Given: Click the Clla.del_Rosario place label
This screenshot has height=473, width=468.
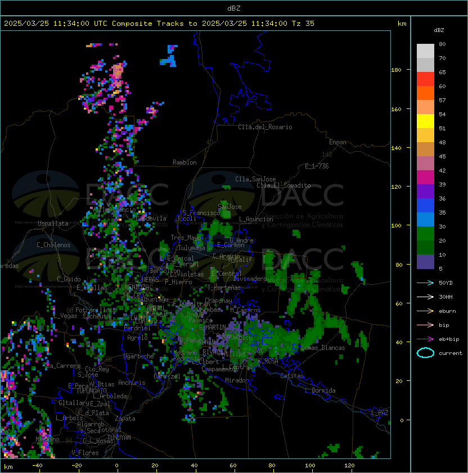Looking at the screenshot, I should pyautogui.click(x=265, y=127).
